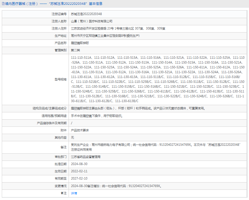Viewport: 249px width, 200px height.
Task: Click the 适用范围/预期用途 label
Action: pos(54,116)
